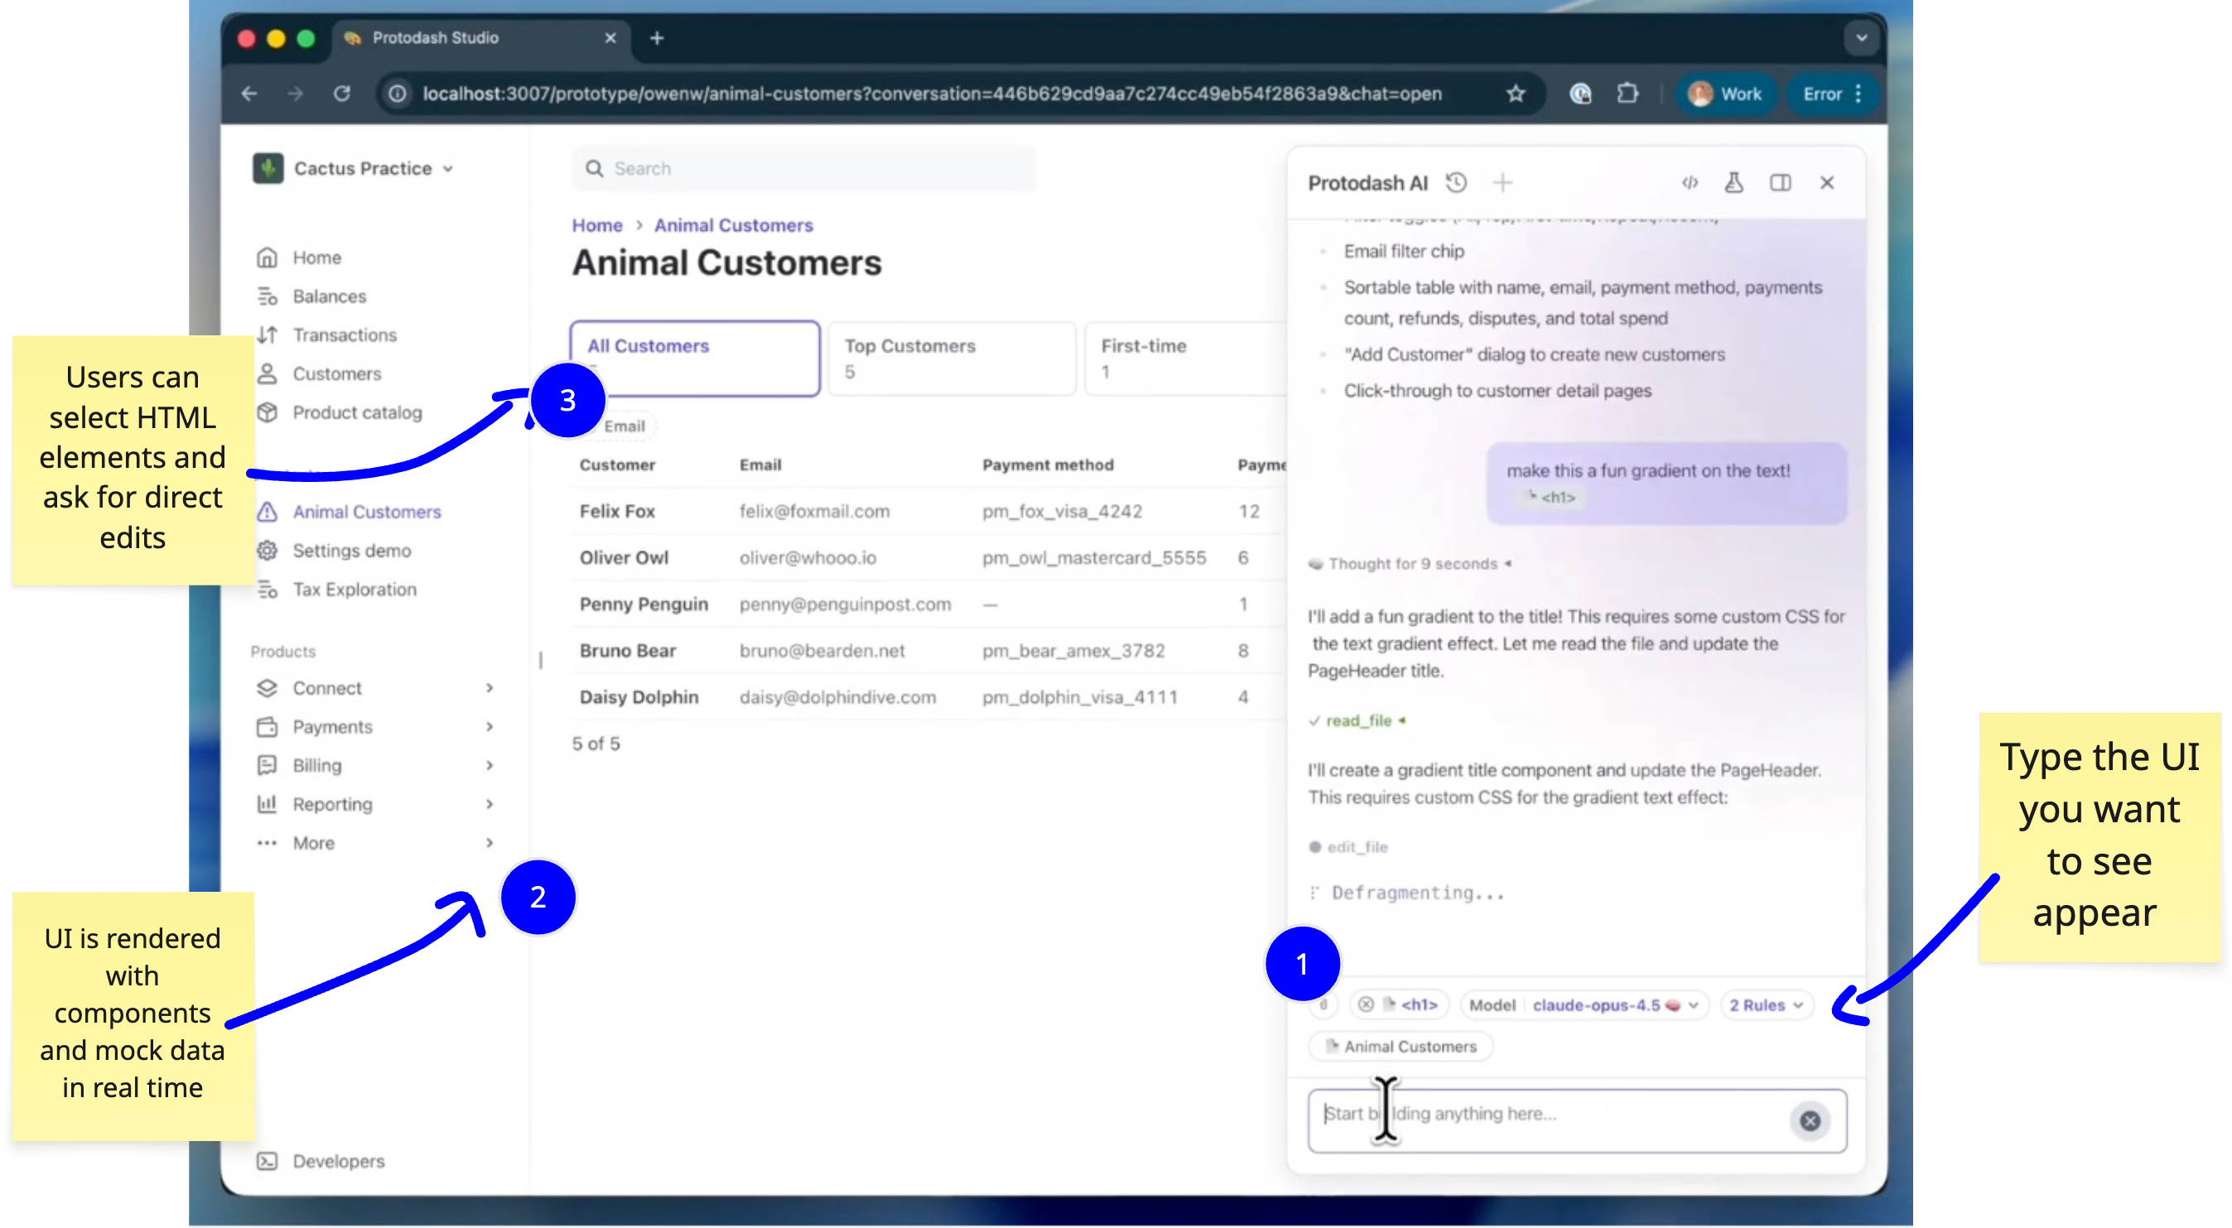Open Transactions in the sidebar
This screenshot has width=2232, height=1228.
click(x=344, y=335)
